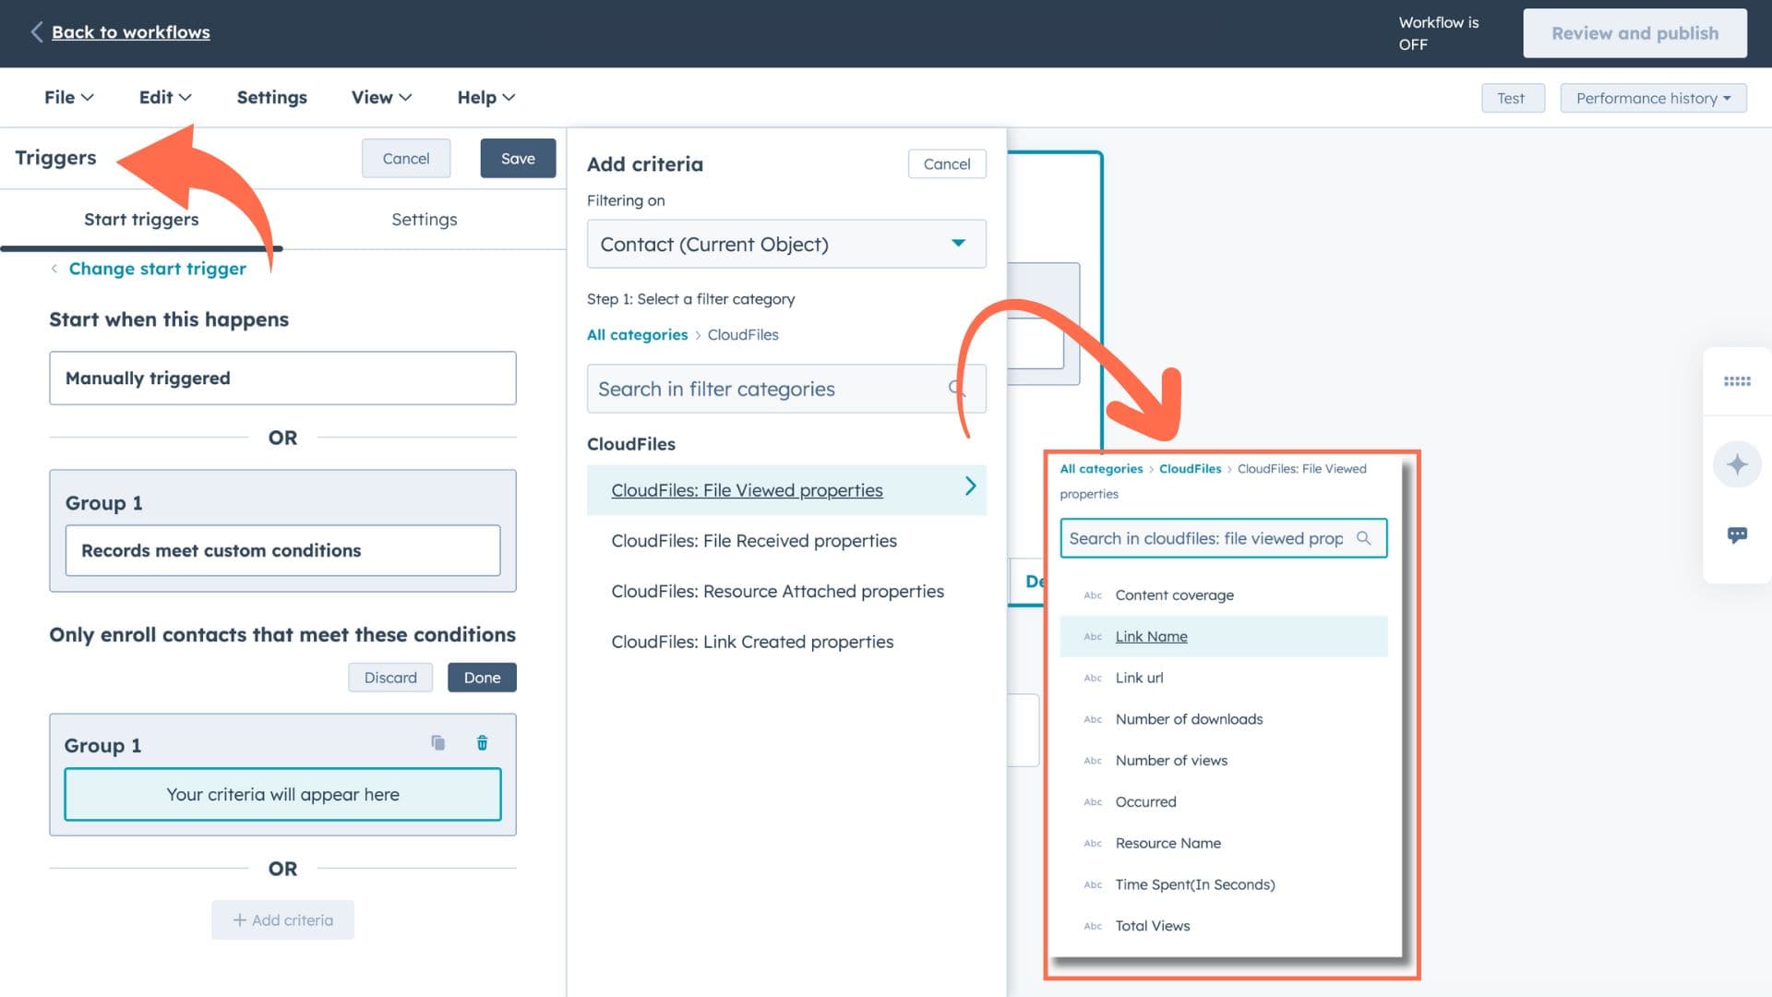The image size is (1772, 997).
Task: Focus the cloudfiles file viewed property search
Action: click(x=1223, y=538)
